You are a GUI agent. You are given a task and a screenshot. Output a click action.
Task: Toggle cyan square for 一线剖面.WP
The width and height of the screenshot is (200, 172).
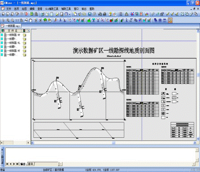click(2, 35)
